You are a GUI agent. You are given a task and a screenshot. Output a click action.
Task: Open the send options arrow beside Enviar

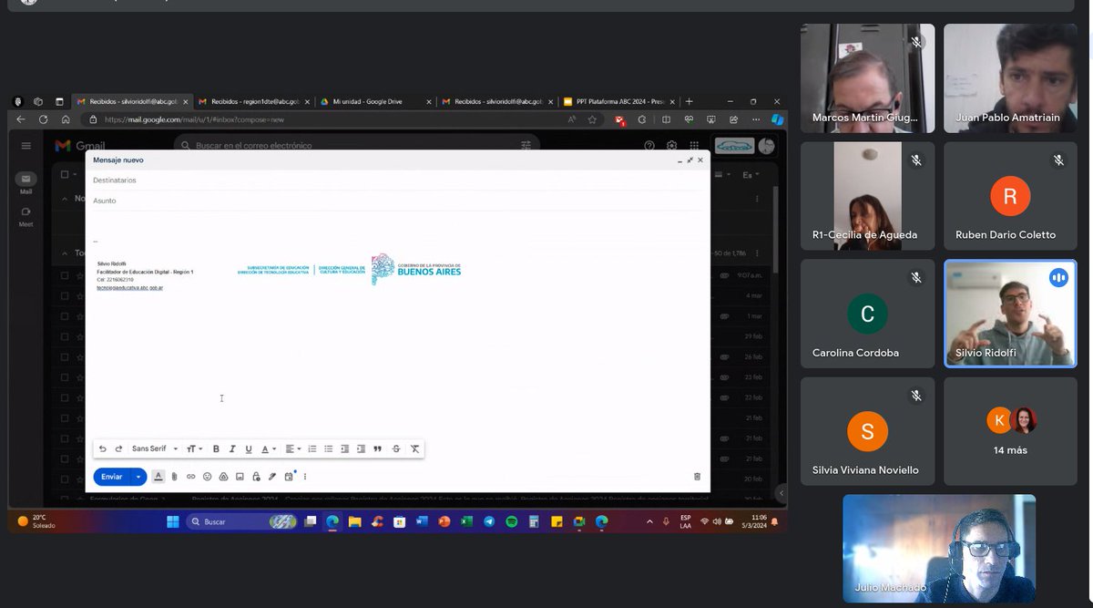[138, 477]
